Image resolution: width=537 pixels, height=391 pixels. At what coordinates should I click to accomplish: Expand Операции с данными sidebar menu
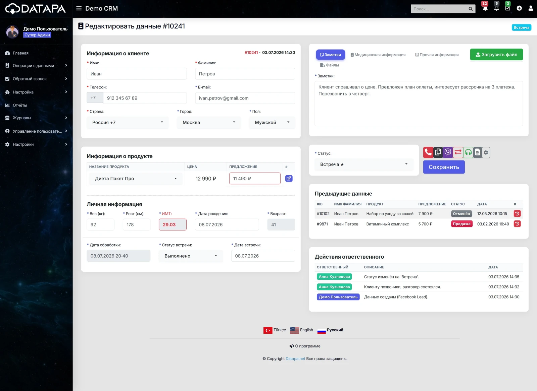36,66
